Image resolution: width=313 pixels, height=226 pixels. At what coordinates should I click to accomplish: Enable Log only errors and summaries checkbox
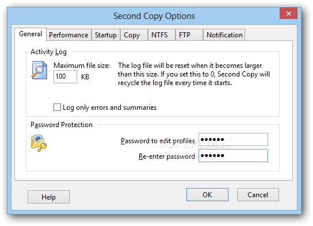click(57, 107)
